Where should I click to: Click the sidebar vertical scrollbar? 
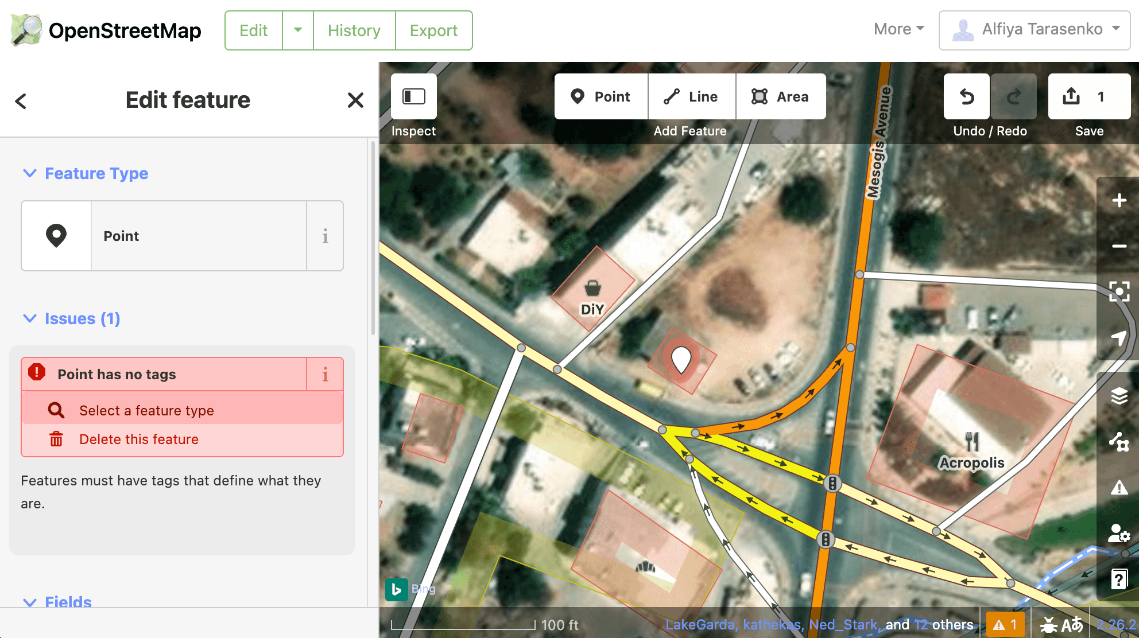(x=373, y=238)
